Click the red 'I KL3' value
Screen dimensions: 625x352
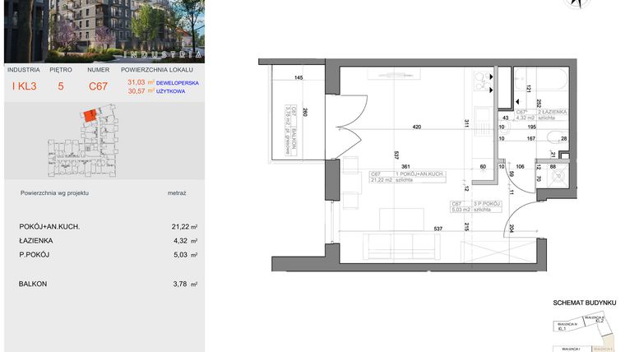pos(25,86)
